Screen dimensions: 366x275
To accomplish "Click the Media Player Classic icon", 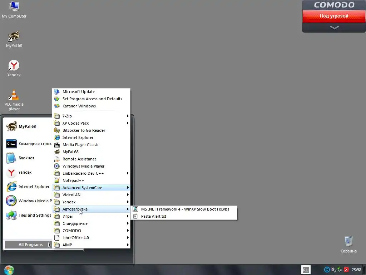I will click(x=57, y=145).
